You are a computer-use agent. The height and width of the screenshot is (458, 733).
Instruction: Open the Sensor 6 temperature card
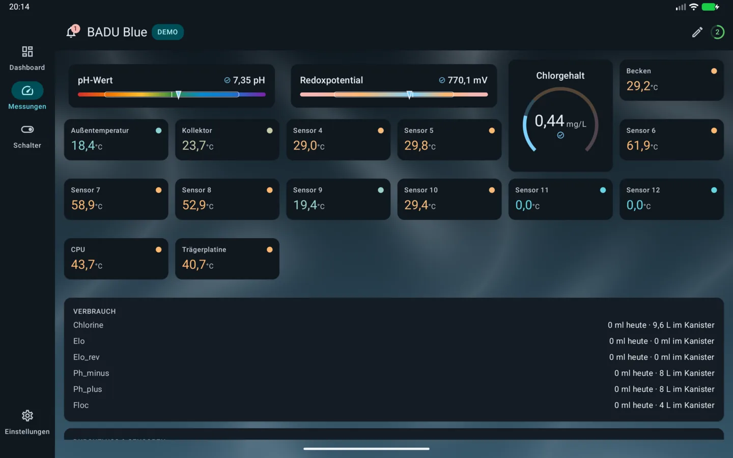click(x=671, y=139)
